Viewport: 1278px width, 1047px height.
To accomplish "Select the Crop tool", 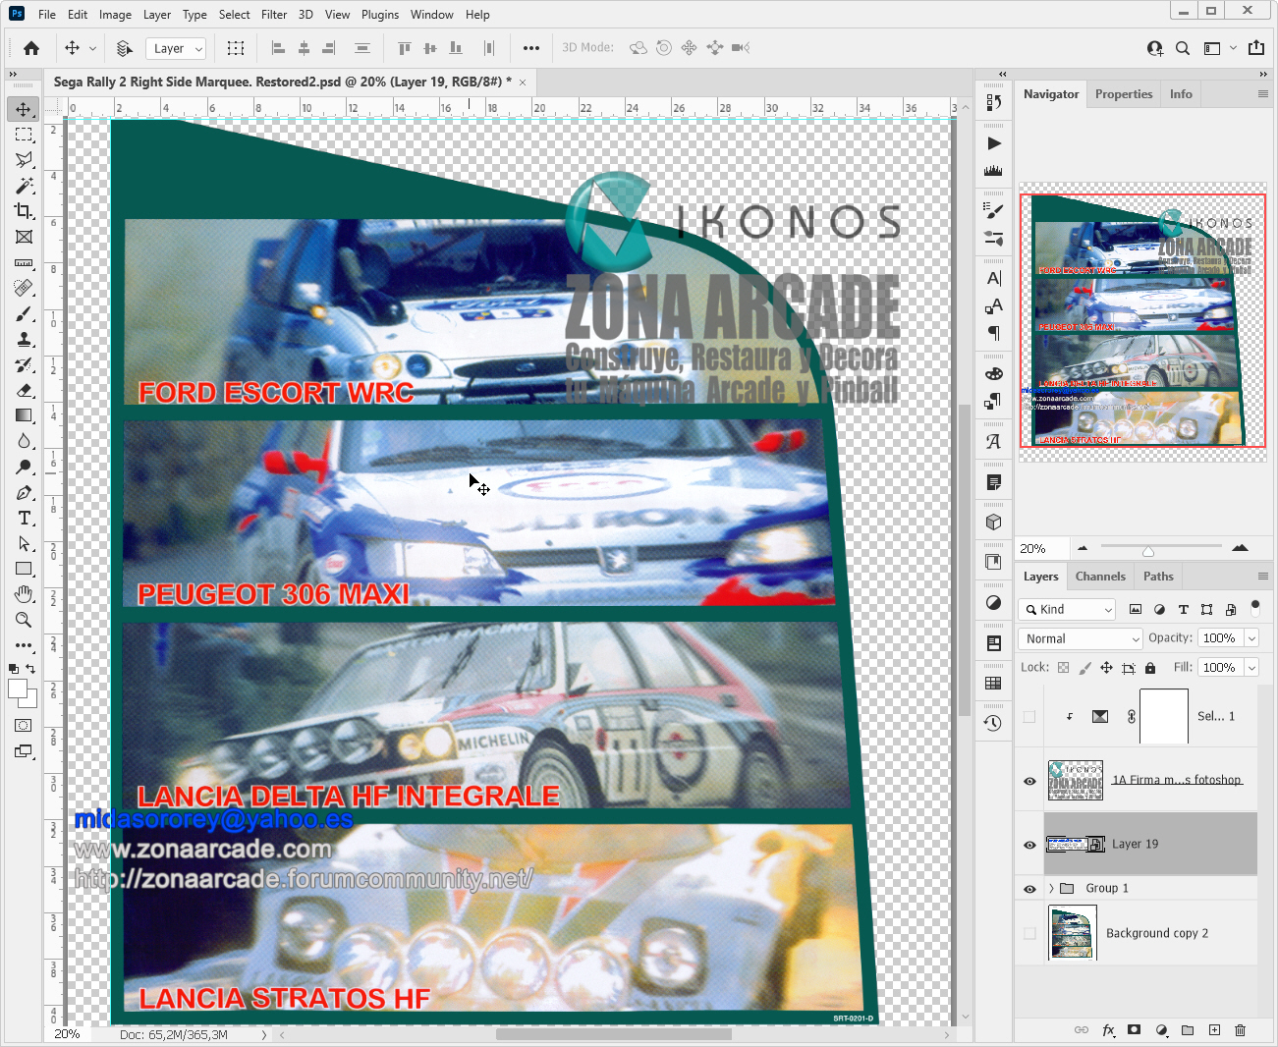I will click(x=24, y=211).
